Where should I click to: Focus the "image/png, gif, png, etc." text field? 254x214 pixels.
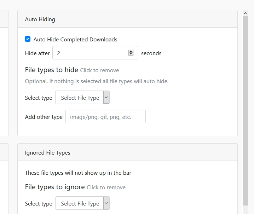click(105, 117)
